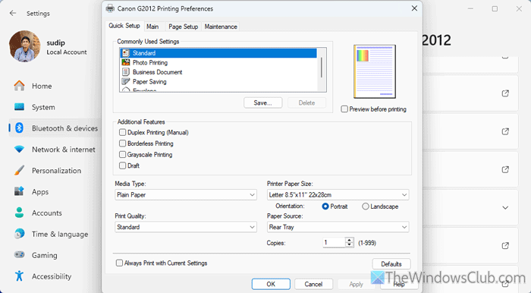Screen dimensions: 531x293
Task: Click the Business Document profile icon
Action: pyautogui.click(x=126, y=72)
